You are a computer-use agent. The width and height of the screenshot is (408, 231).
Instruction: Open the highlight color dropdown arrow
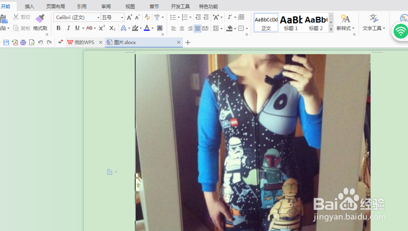point(141,29)
